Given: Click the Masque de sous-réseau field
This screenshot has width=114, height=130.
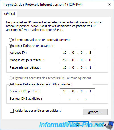Looking at the screenshot, I should (77, 60).
